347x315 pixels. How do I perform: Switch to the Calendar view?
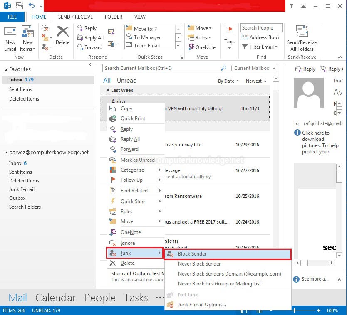(56, 298)
